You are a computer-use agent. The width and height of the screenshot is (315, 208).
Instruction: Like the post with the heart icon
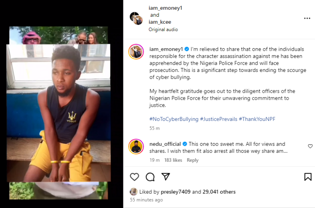[135, 177]
